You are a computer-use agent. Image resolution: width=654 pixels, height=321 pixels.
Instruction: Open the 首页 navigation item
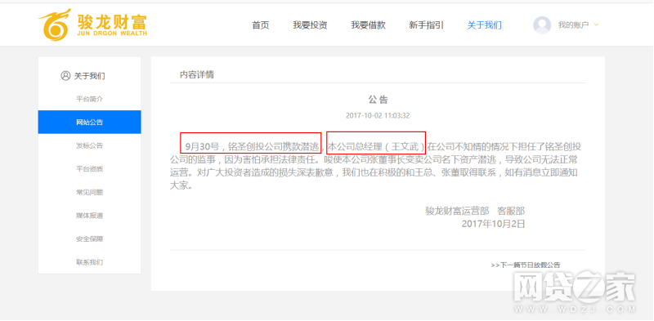(x=261, y=25)
